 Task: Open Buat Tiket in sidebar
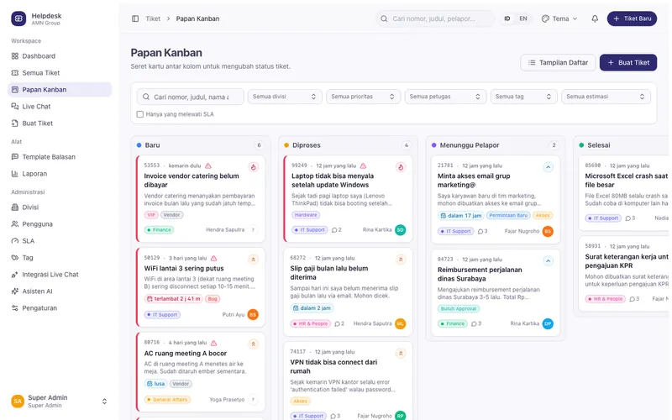60,123
